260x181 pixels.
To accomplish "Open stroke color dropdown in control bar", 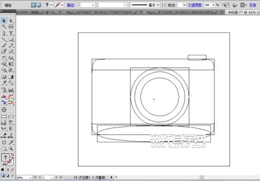I will tap(62, 5).
